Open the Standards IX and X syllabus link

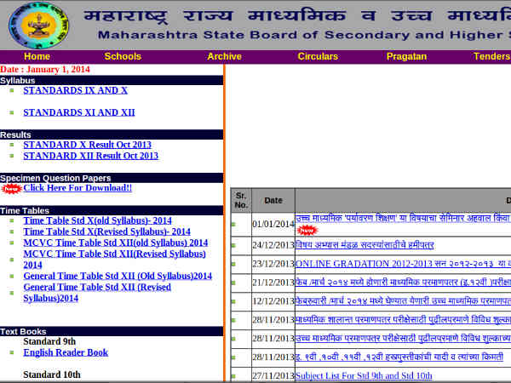76,90
